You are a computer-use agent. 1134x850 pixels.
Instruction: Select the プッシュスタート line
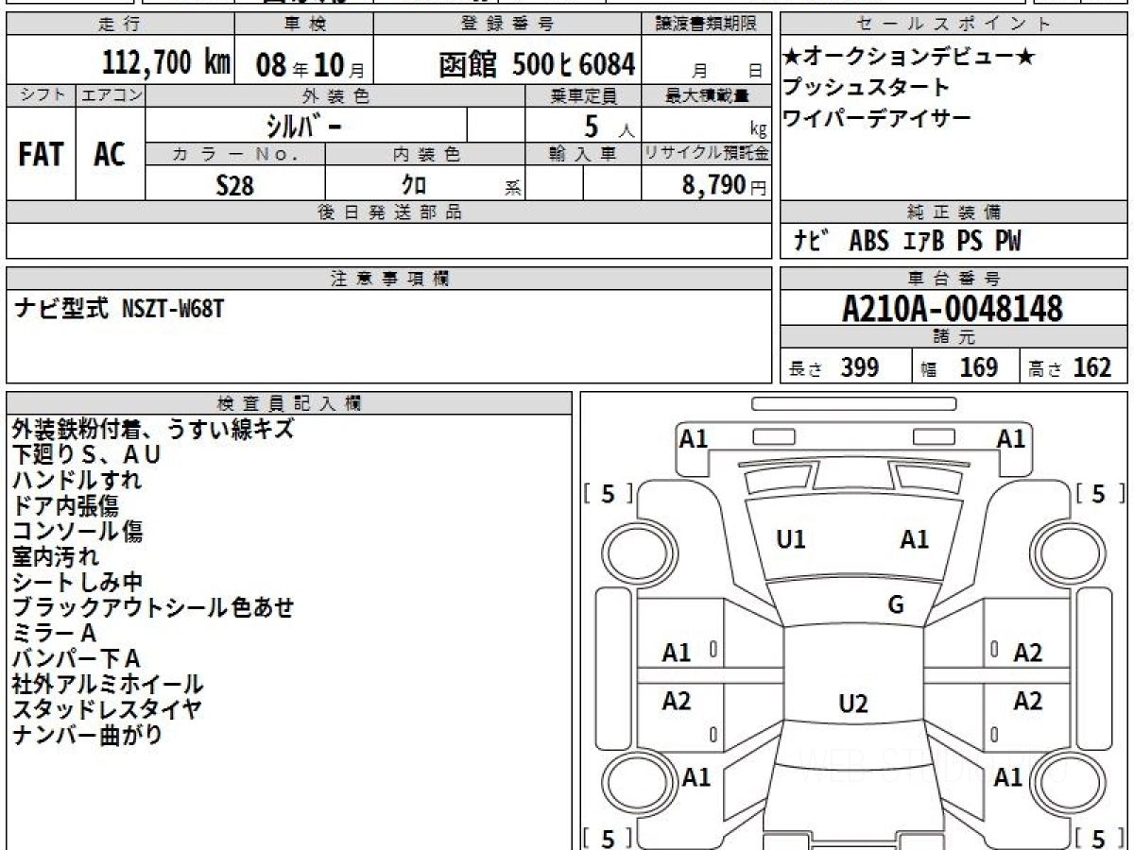(x=866, y=88)
